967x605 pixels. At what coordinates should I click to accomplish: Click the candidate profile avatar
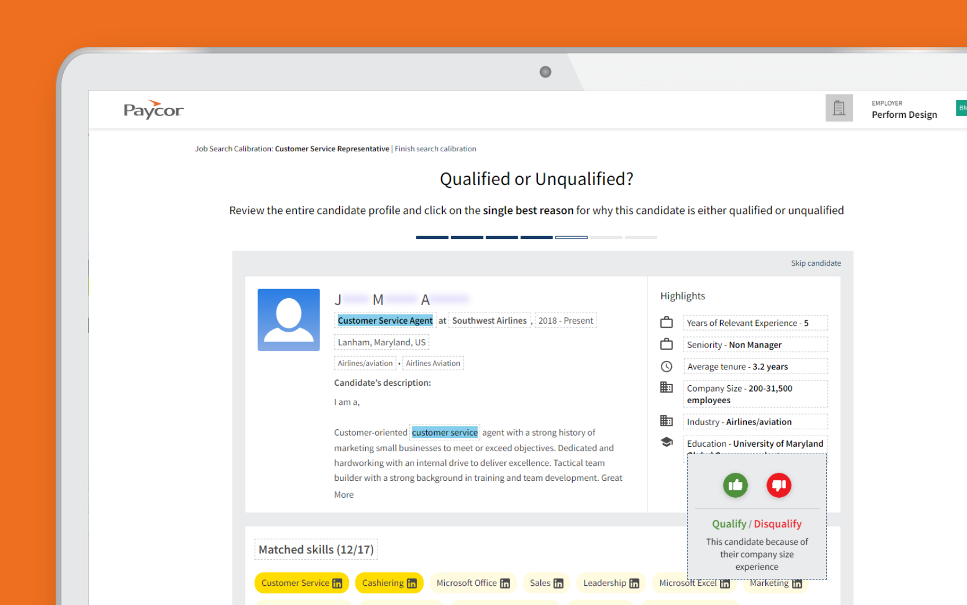point(289,320)
